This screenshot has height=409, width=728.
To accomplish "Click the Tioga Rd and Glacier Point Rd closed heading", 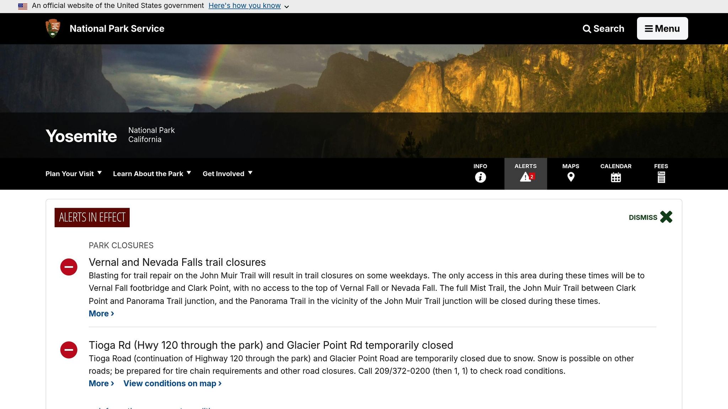I will pyautogui.click(x=271, y=345).
